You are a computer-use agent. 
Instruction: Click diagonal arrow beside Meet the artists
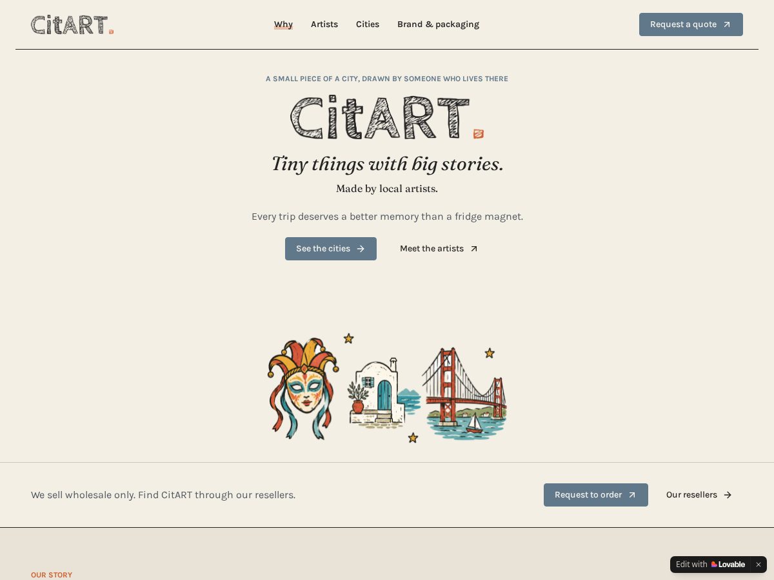pos(474,249)
